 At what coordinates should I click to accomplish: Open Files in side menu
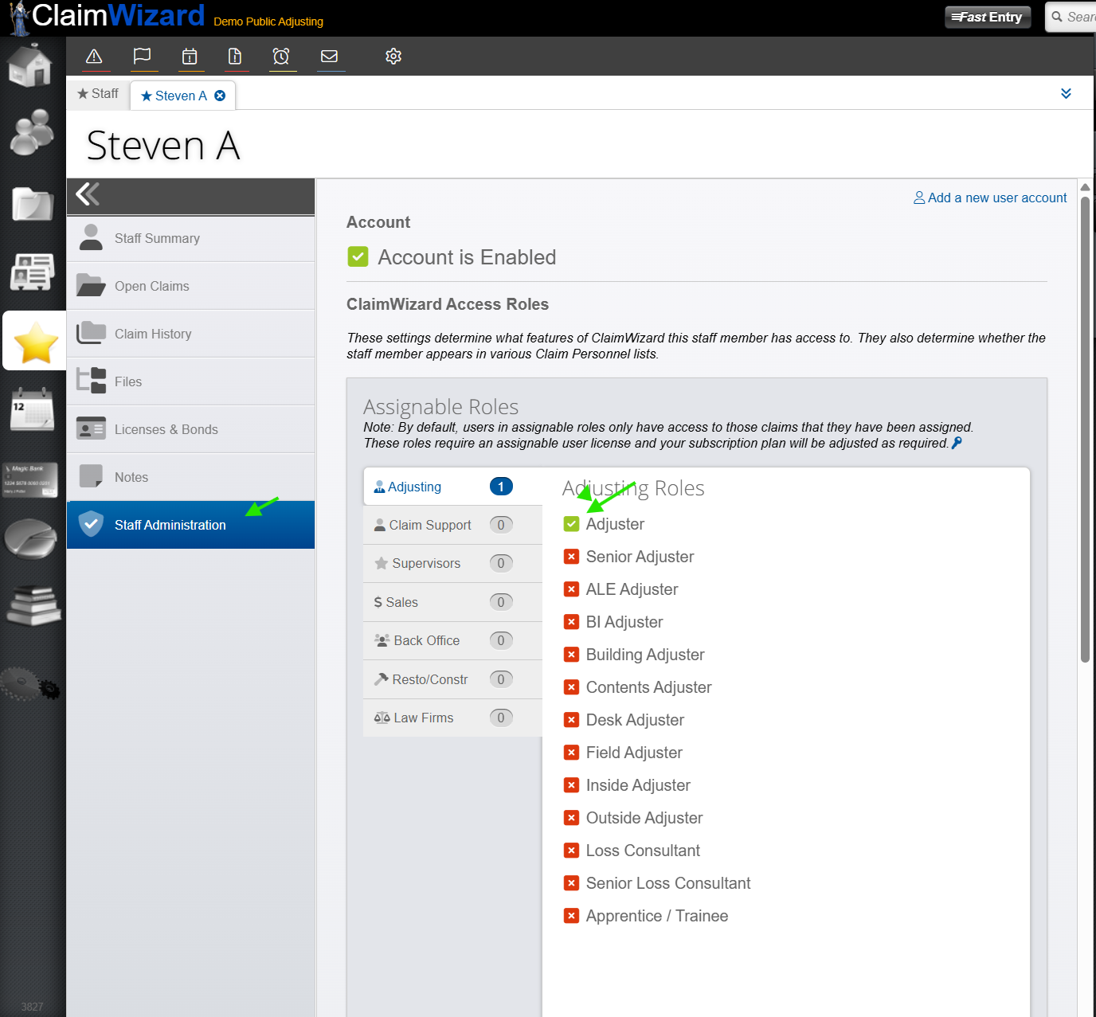pyautogui.click(x=191, y=381)
